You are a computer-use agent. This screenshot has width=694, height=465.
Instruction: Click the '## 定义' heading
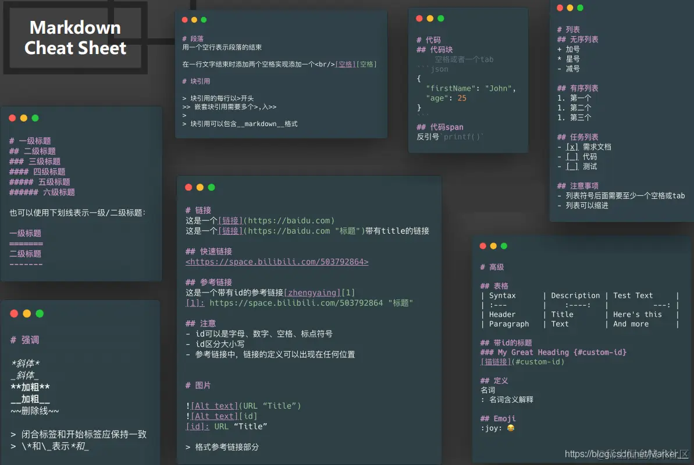pyautogui.click(x=494, y=381)
